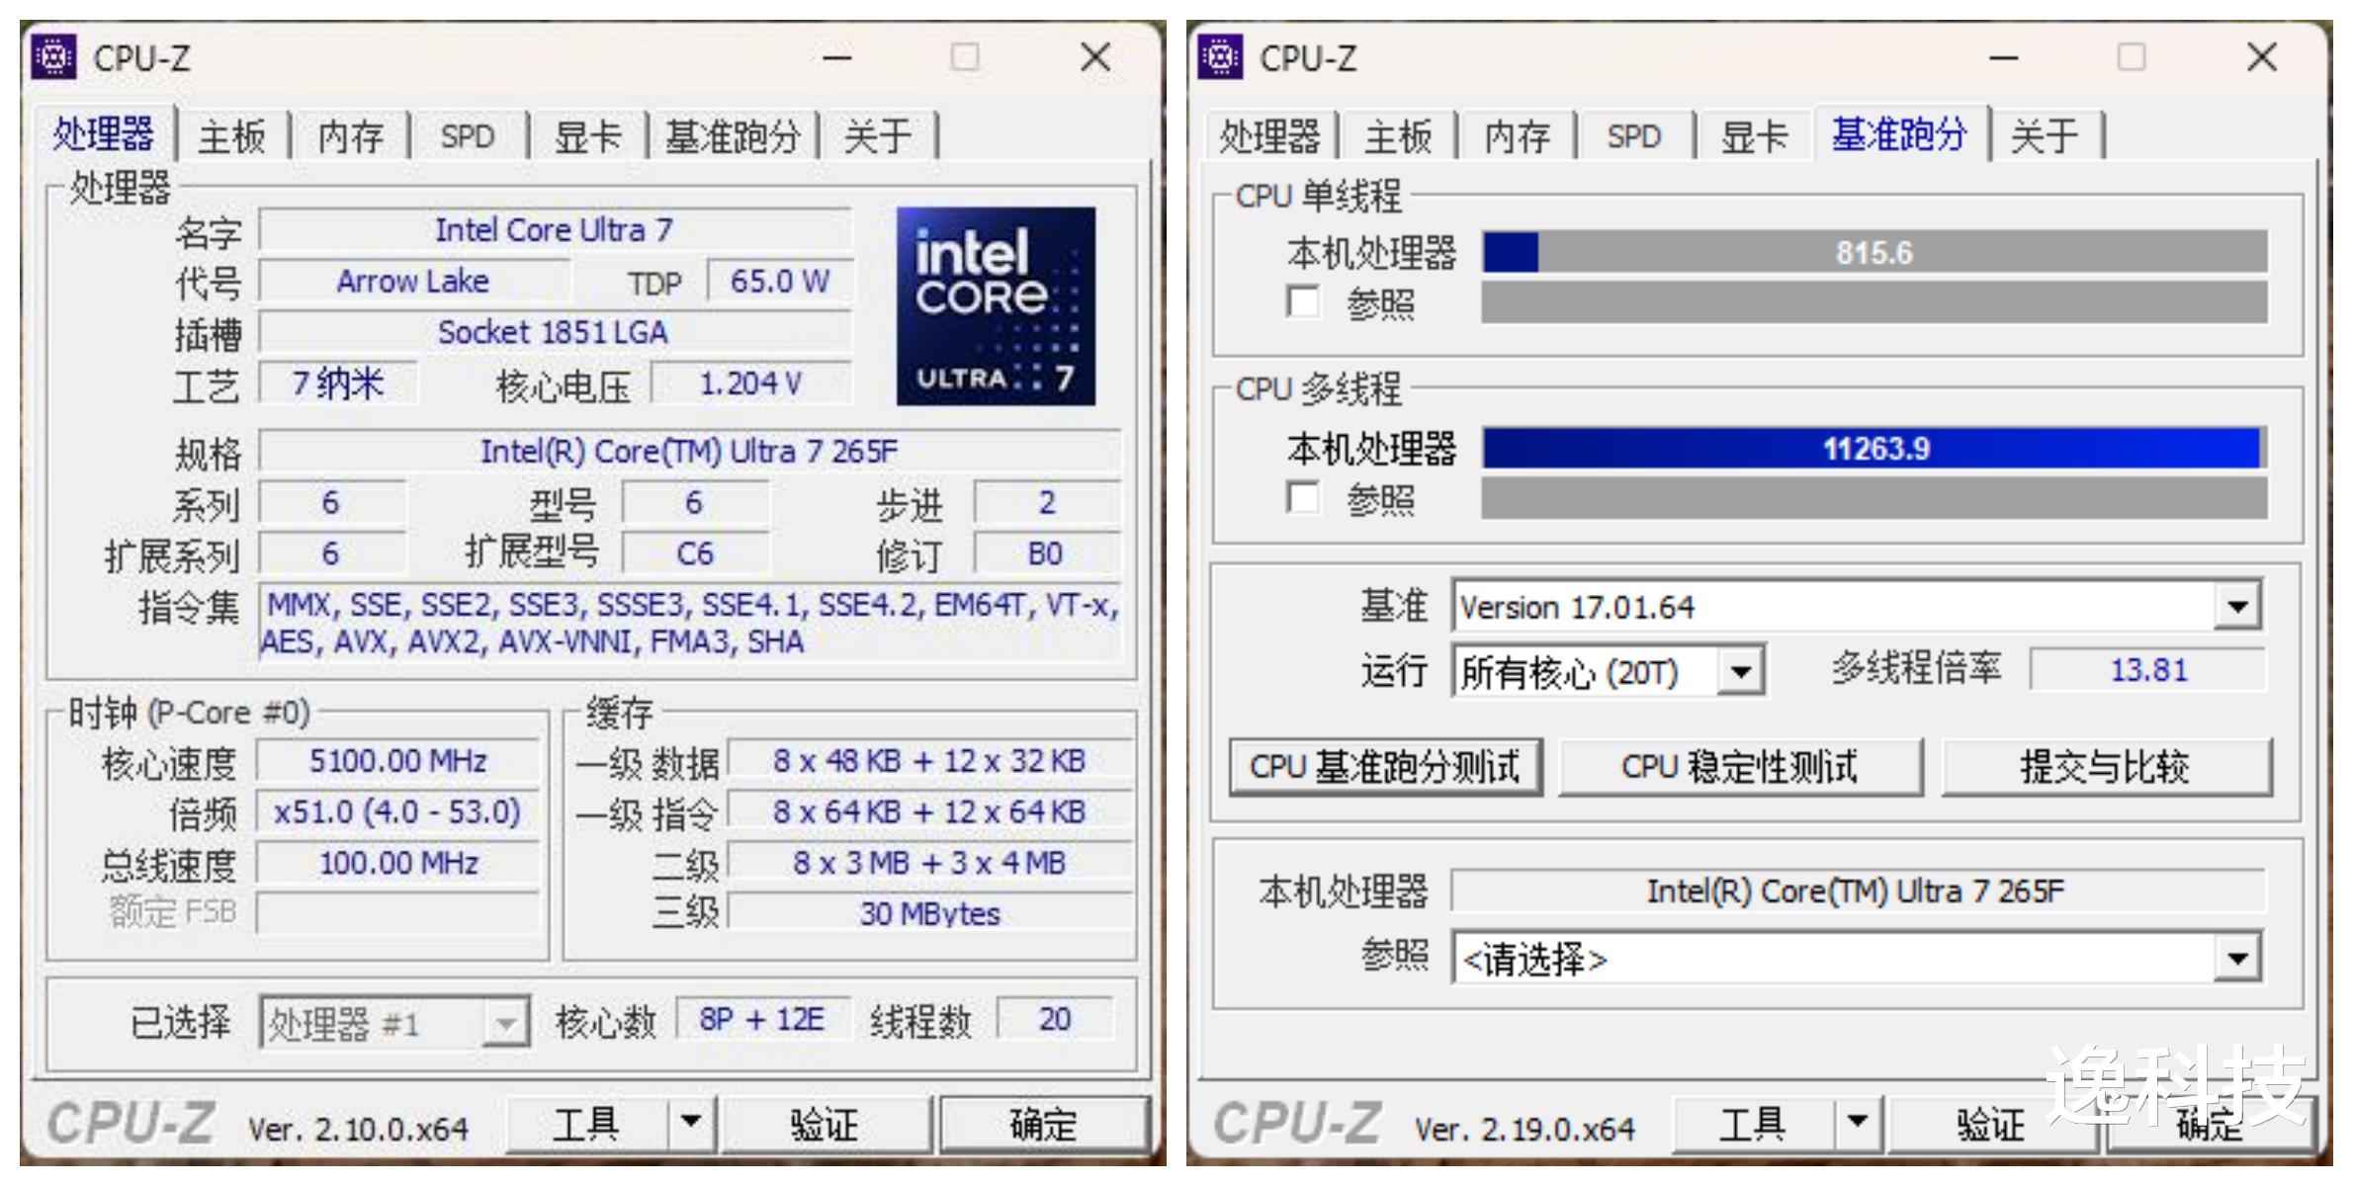Click CPU-Z app icon in left window
The height and width of the screenshot is (1186, 2353).
(x=53, y=57)
